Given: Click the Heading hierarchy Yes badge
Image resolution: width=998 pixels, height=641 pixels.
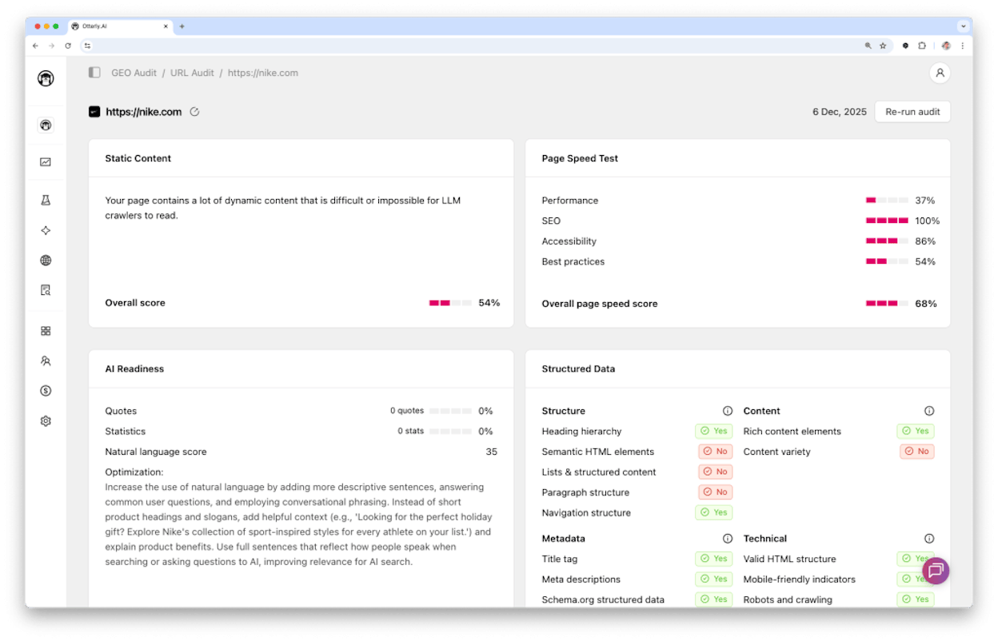Looking at the screenshot, I should [x=714, y=431].
